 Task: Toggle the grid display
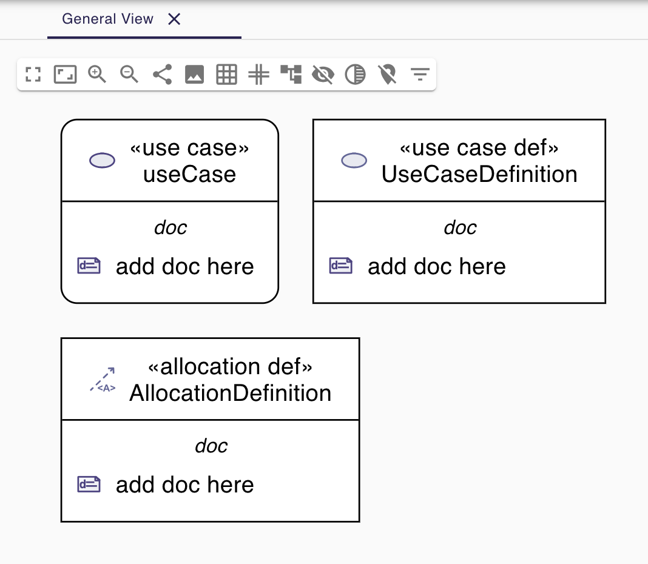(x=226, y=75)
